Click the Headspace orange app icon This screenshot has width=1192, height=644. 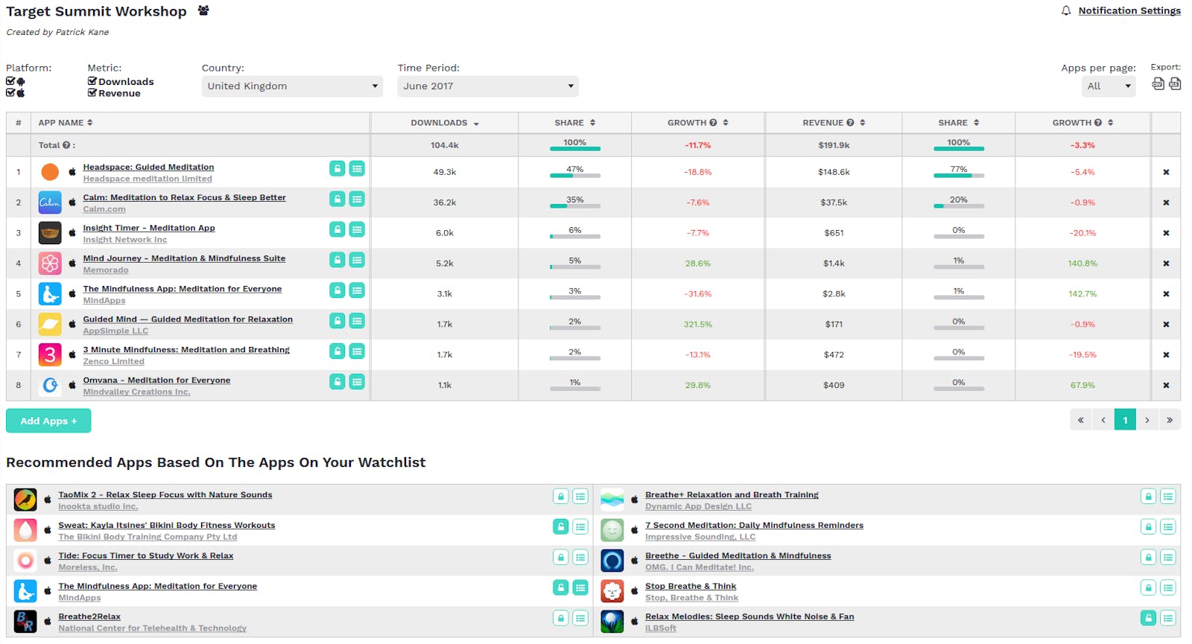point(50,172)
